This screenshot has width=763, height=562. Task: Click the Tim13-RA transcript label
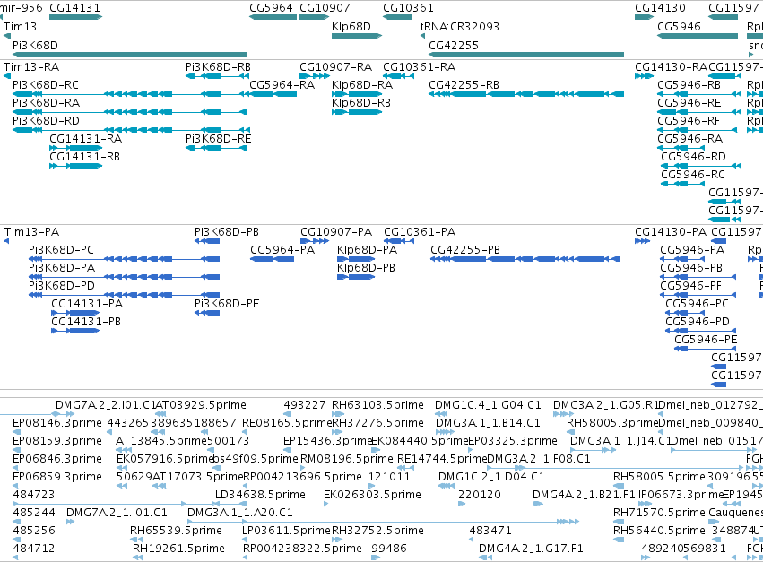[31, 67]
